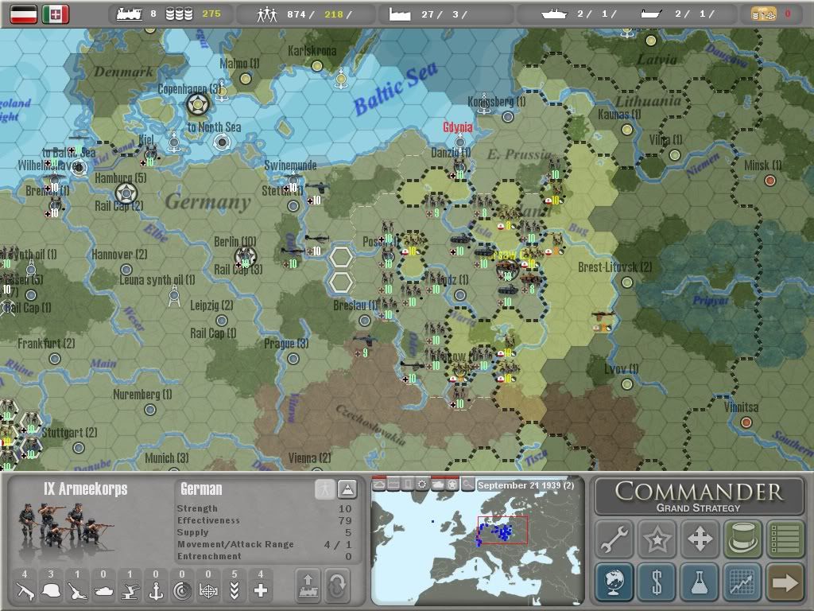Click the Minsk (1) city marker
This screenshot has width=814, height=611.
click(x=769, y=181)
